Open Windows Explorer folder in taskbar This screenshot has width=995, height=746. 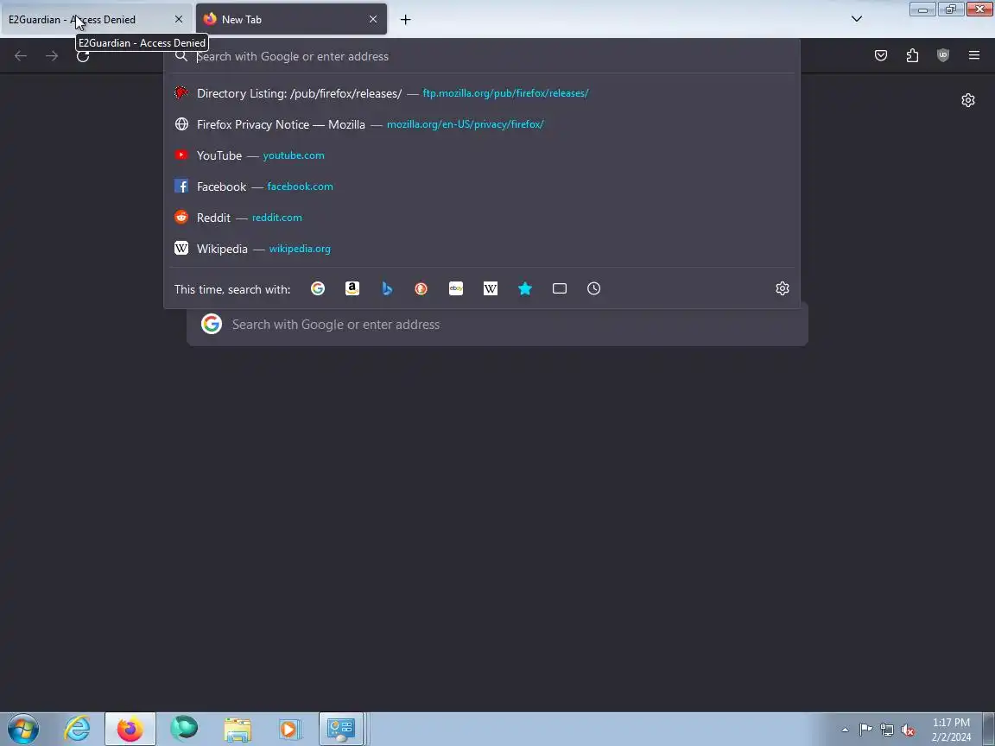[238, 729]
